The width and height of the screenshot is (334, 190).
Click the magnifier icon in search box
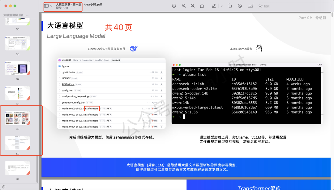[261, 6]
